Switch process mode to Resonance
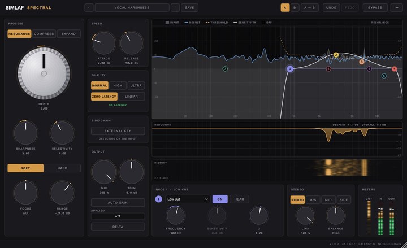The height and width of the screenshot is (248, 407). (x=19, y=34)
